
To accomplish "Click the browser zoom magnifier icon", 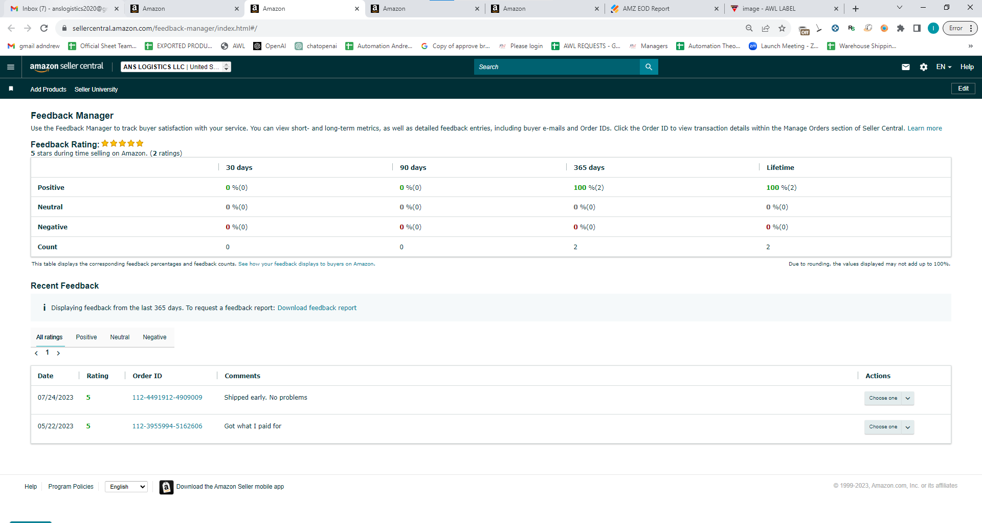I will click(749, 28).
